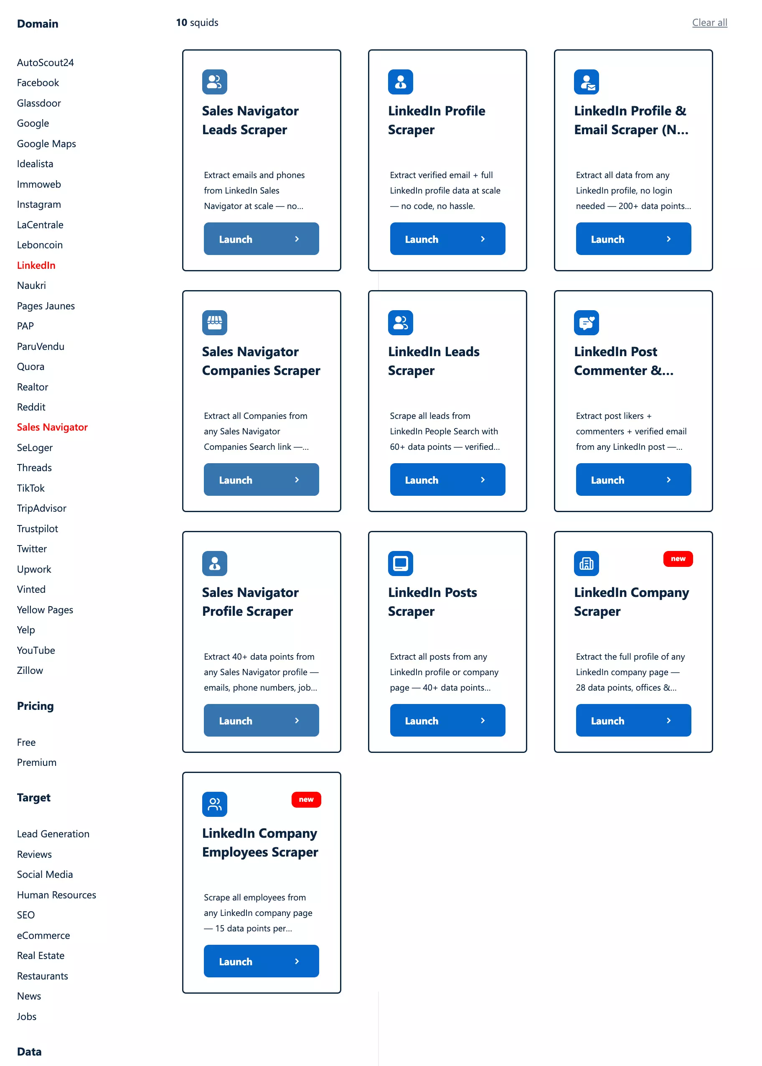
Task: Select the Naukri domain filter
Action: [x=31, y=286]
